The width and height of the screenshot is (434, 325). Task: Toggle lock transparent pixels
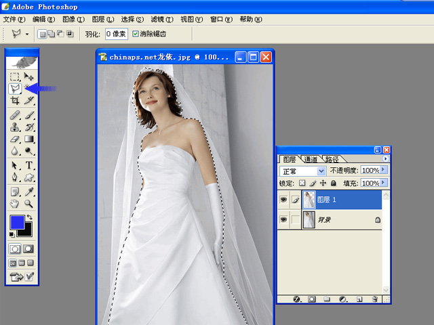click(302, 183)
